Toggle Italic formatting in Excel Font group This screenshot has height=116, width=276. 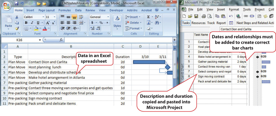point(32,22)
